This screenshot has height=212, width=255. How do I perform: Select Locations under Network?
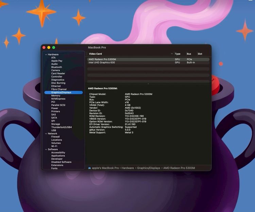[56, 140]
